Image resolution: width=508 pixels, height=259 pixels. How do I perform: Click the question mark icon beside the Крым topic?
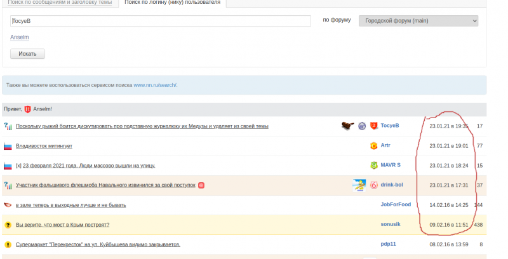[x=8, y=225]
